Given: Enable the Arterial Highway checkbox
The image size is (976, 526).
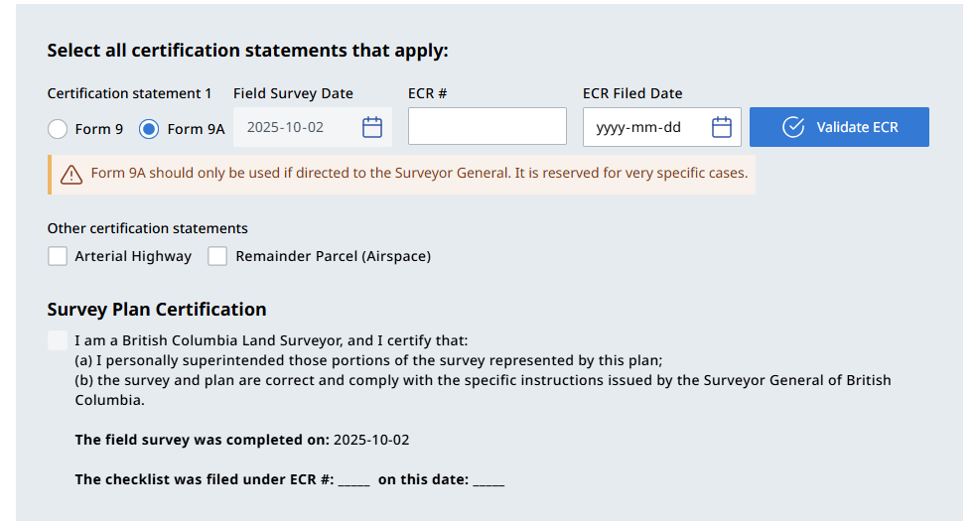Looking at the screenshot, I should 58,256.
